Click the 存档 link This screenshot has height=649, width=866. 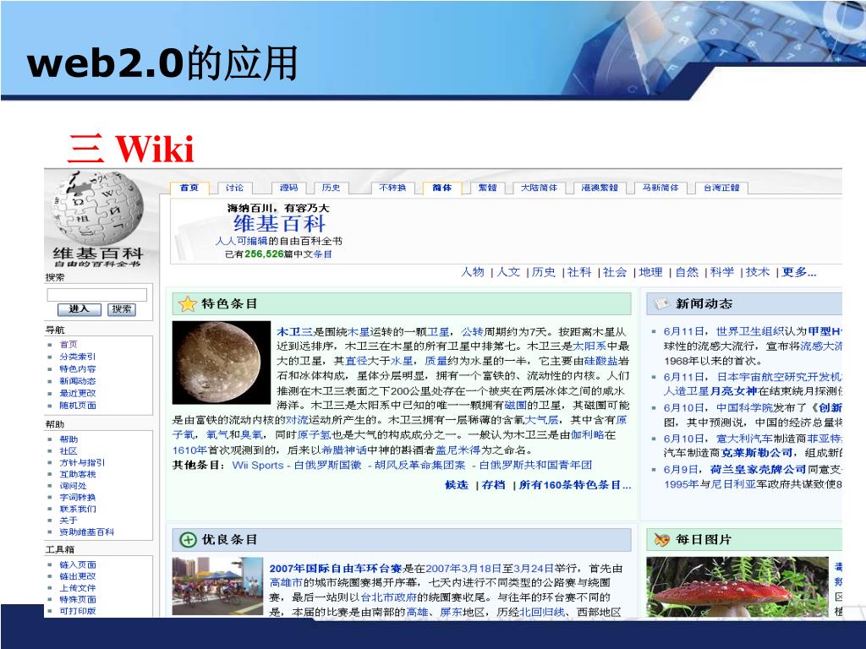493,485
